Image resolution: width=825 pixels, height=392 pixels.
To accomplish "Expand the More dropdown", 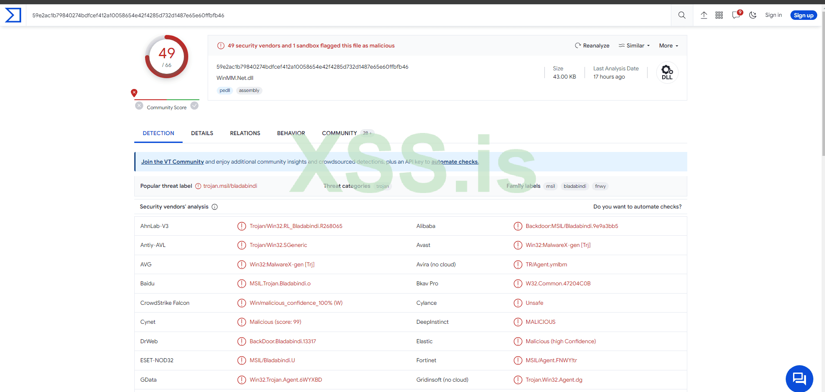I will 669,46.
